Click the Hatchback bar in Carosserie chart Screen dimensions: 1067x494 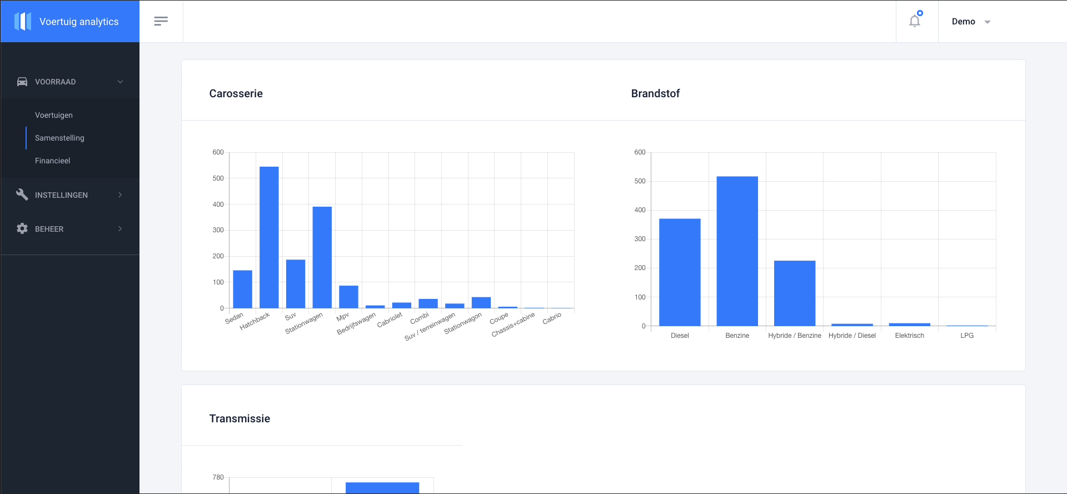pos(269,237)
